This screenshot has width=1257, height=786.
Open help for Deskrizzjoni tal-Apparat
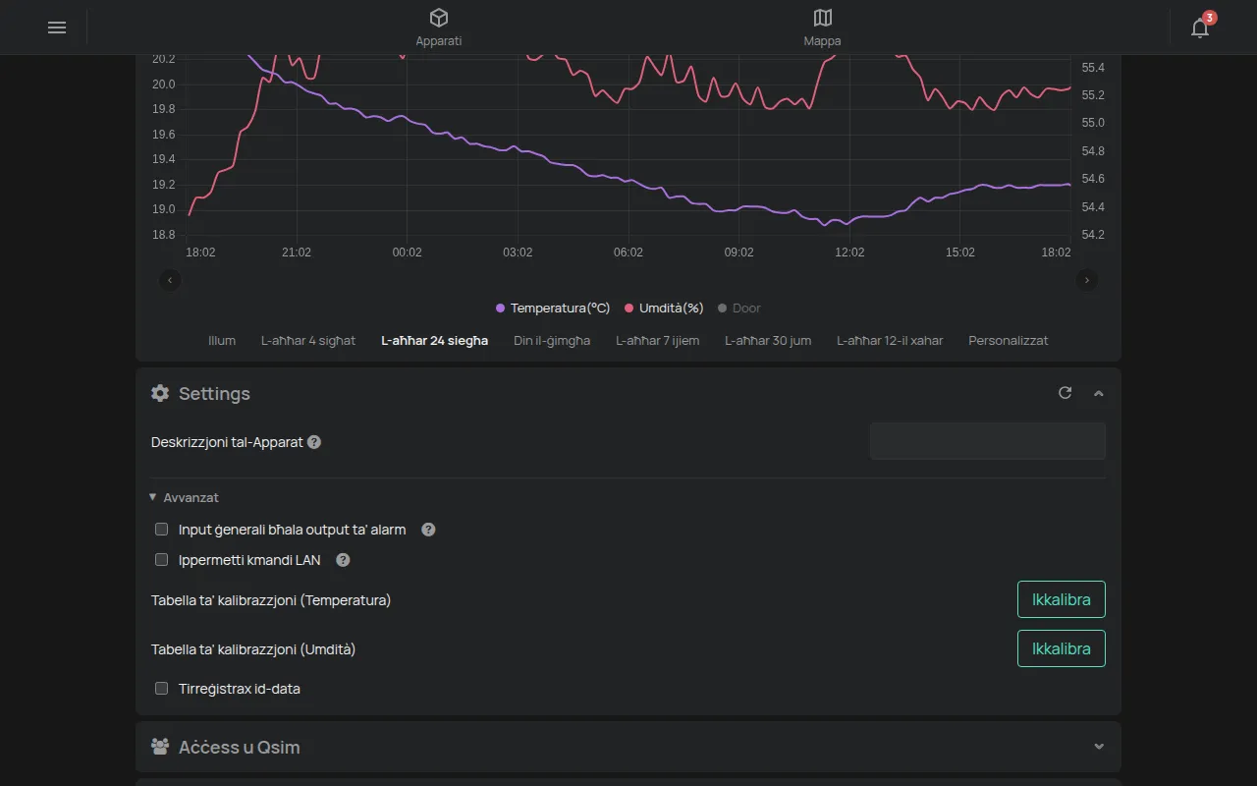click(314, 442)
